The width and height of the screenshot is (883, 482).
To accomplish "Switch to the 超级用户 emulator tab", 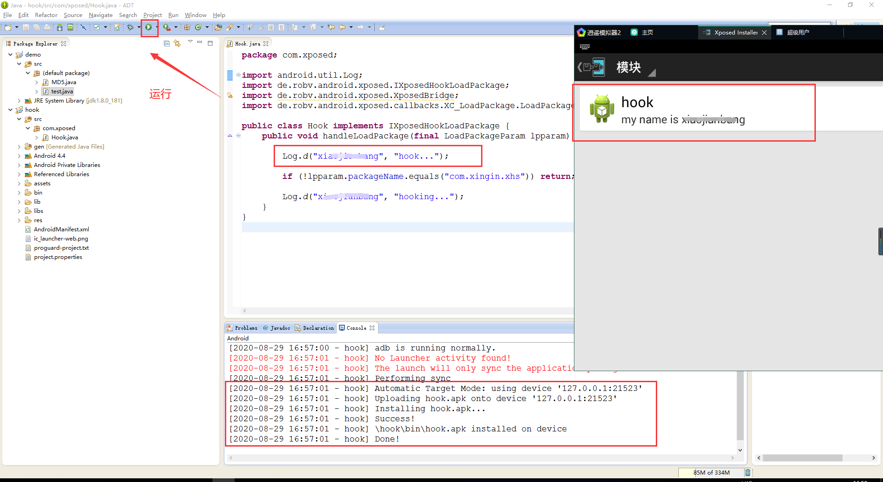I will pos(793,33).
